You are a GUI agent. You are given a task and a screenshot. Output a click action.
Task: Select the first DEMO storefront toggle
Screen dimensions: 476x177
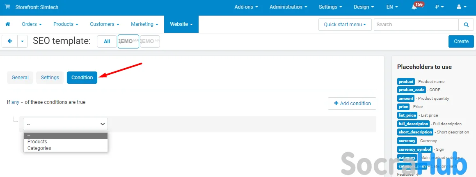click(x=128, y=41)
